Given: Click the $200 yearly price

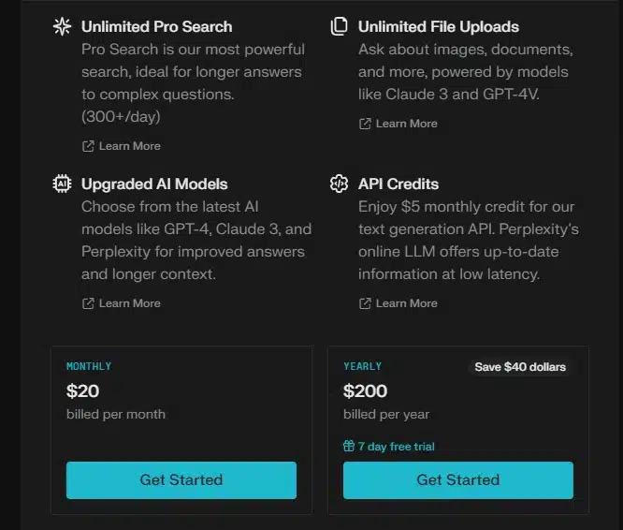Looking at the screenshot, I should tap(365, 390).
